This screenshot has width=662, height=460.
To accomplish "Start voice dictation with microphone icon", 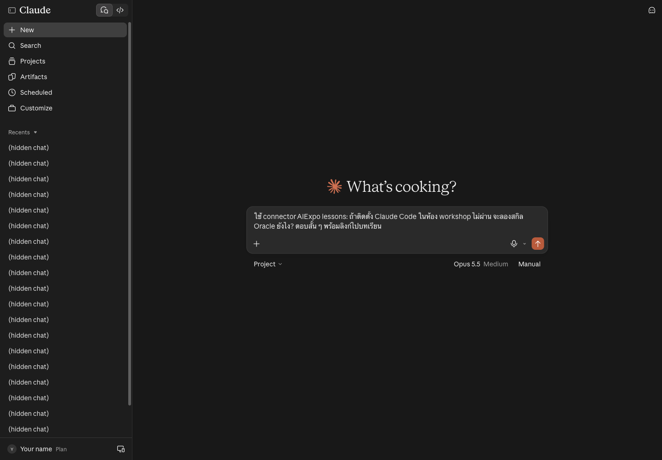I will coord(514,244).
